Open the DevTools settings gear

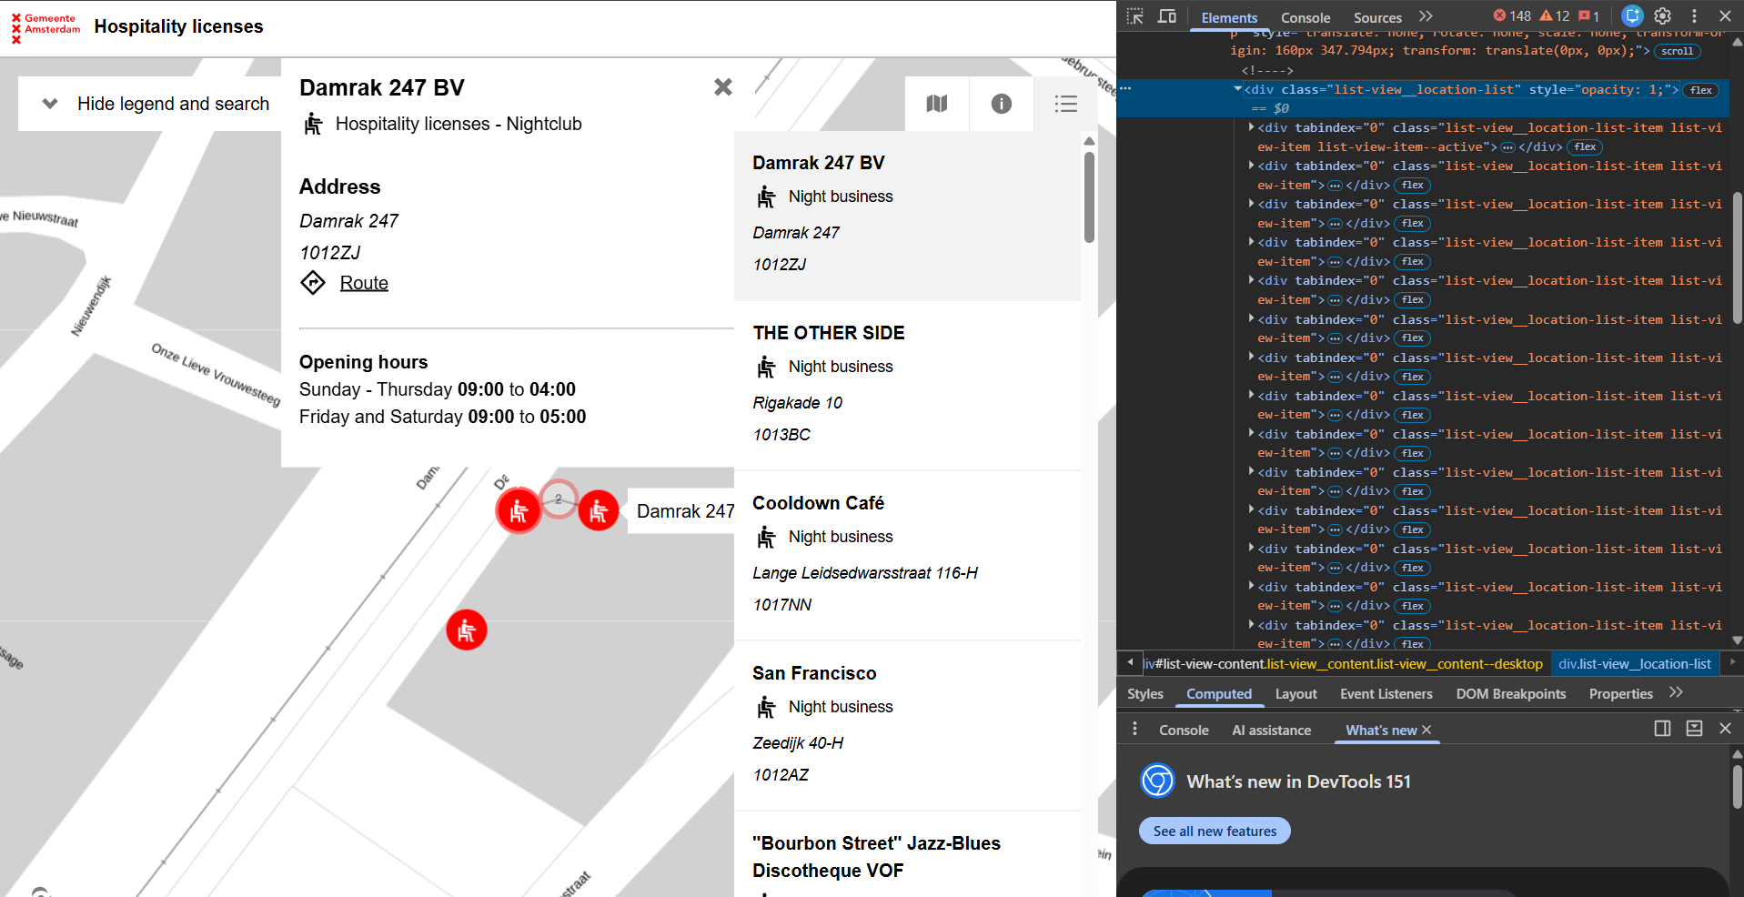[1663, 16]
